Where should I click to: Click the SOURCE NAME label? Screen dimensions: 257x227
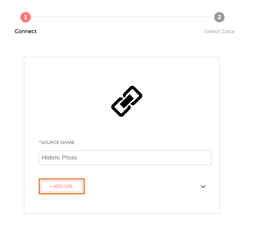click(57, 143)
